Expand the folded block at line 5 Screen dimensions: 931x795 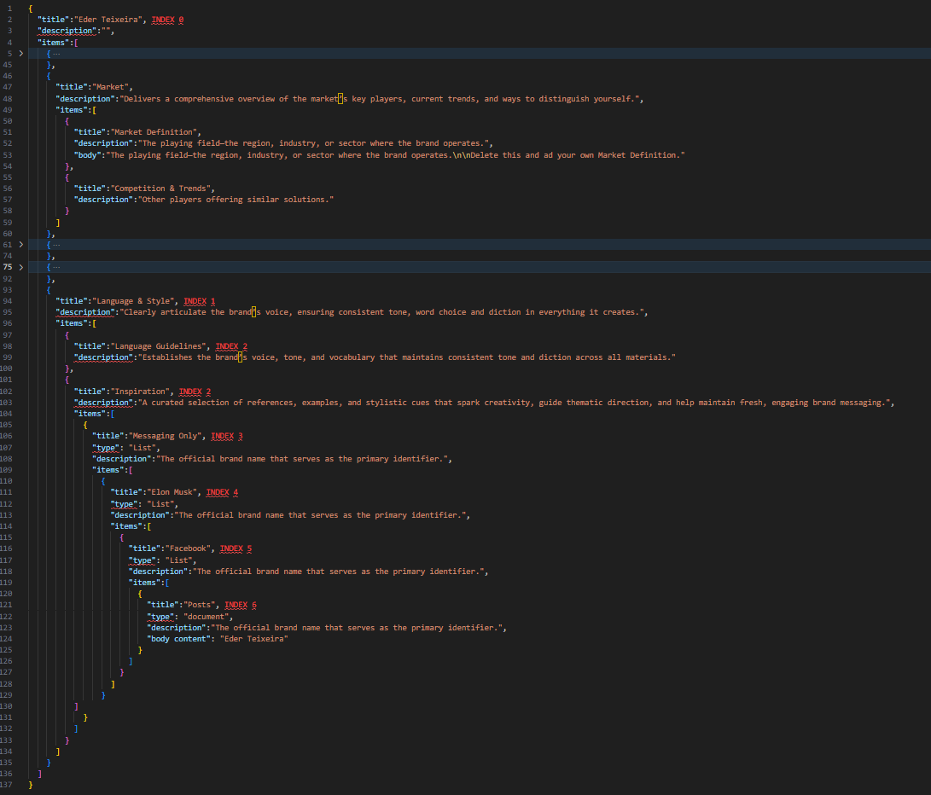coord(21,53)
